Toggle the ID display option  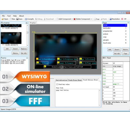click(x=122, y=19)
